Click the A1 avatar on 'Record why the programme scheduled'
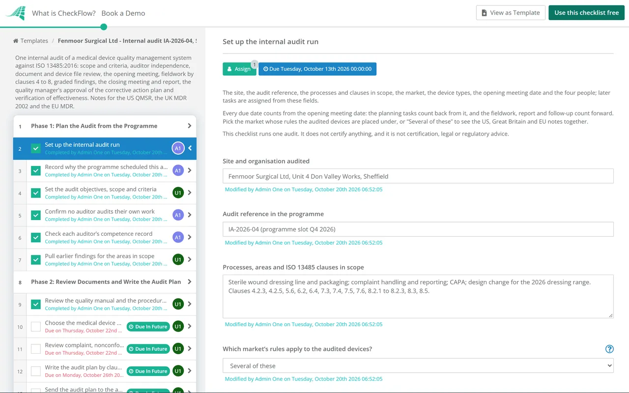The image size is (629, 393). 178,170
